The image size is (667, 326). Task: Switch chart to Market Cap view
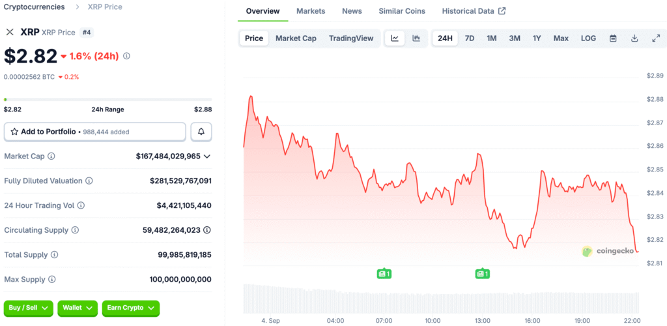[296, 38]
